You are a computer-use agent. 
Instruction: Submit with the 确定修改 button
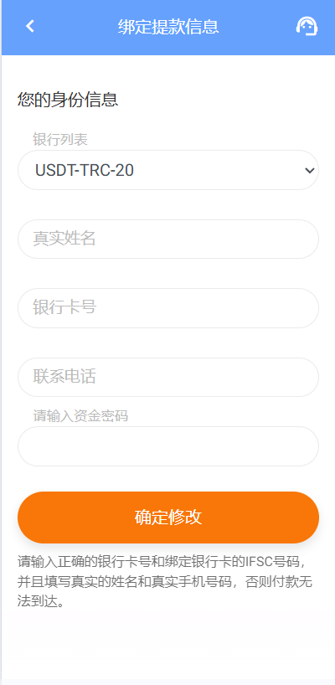[168, 518]
